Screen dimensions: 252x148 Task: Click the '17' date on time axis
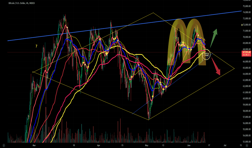tap(209, 145)
